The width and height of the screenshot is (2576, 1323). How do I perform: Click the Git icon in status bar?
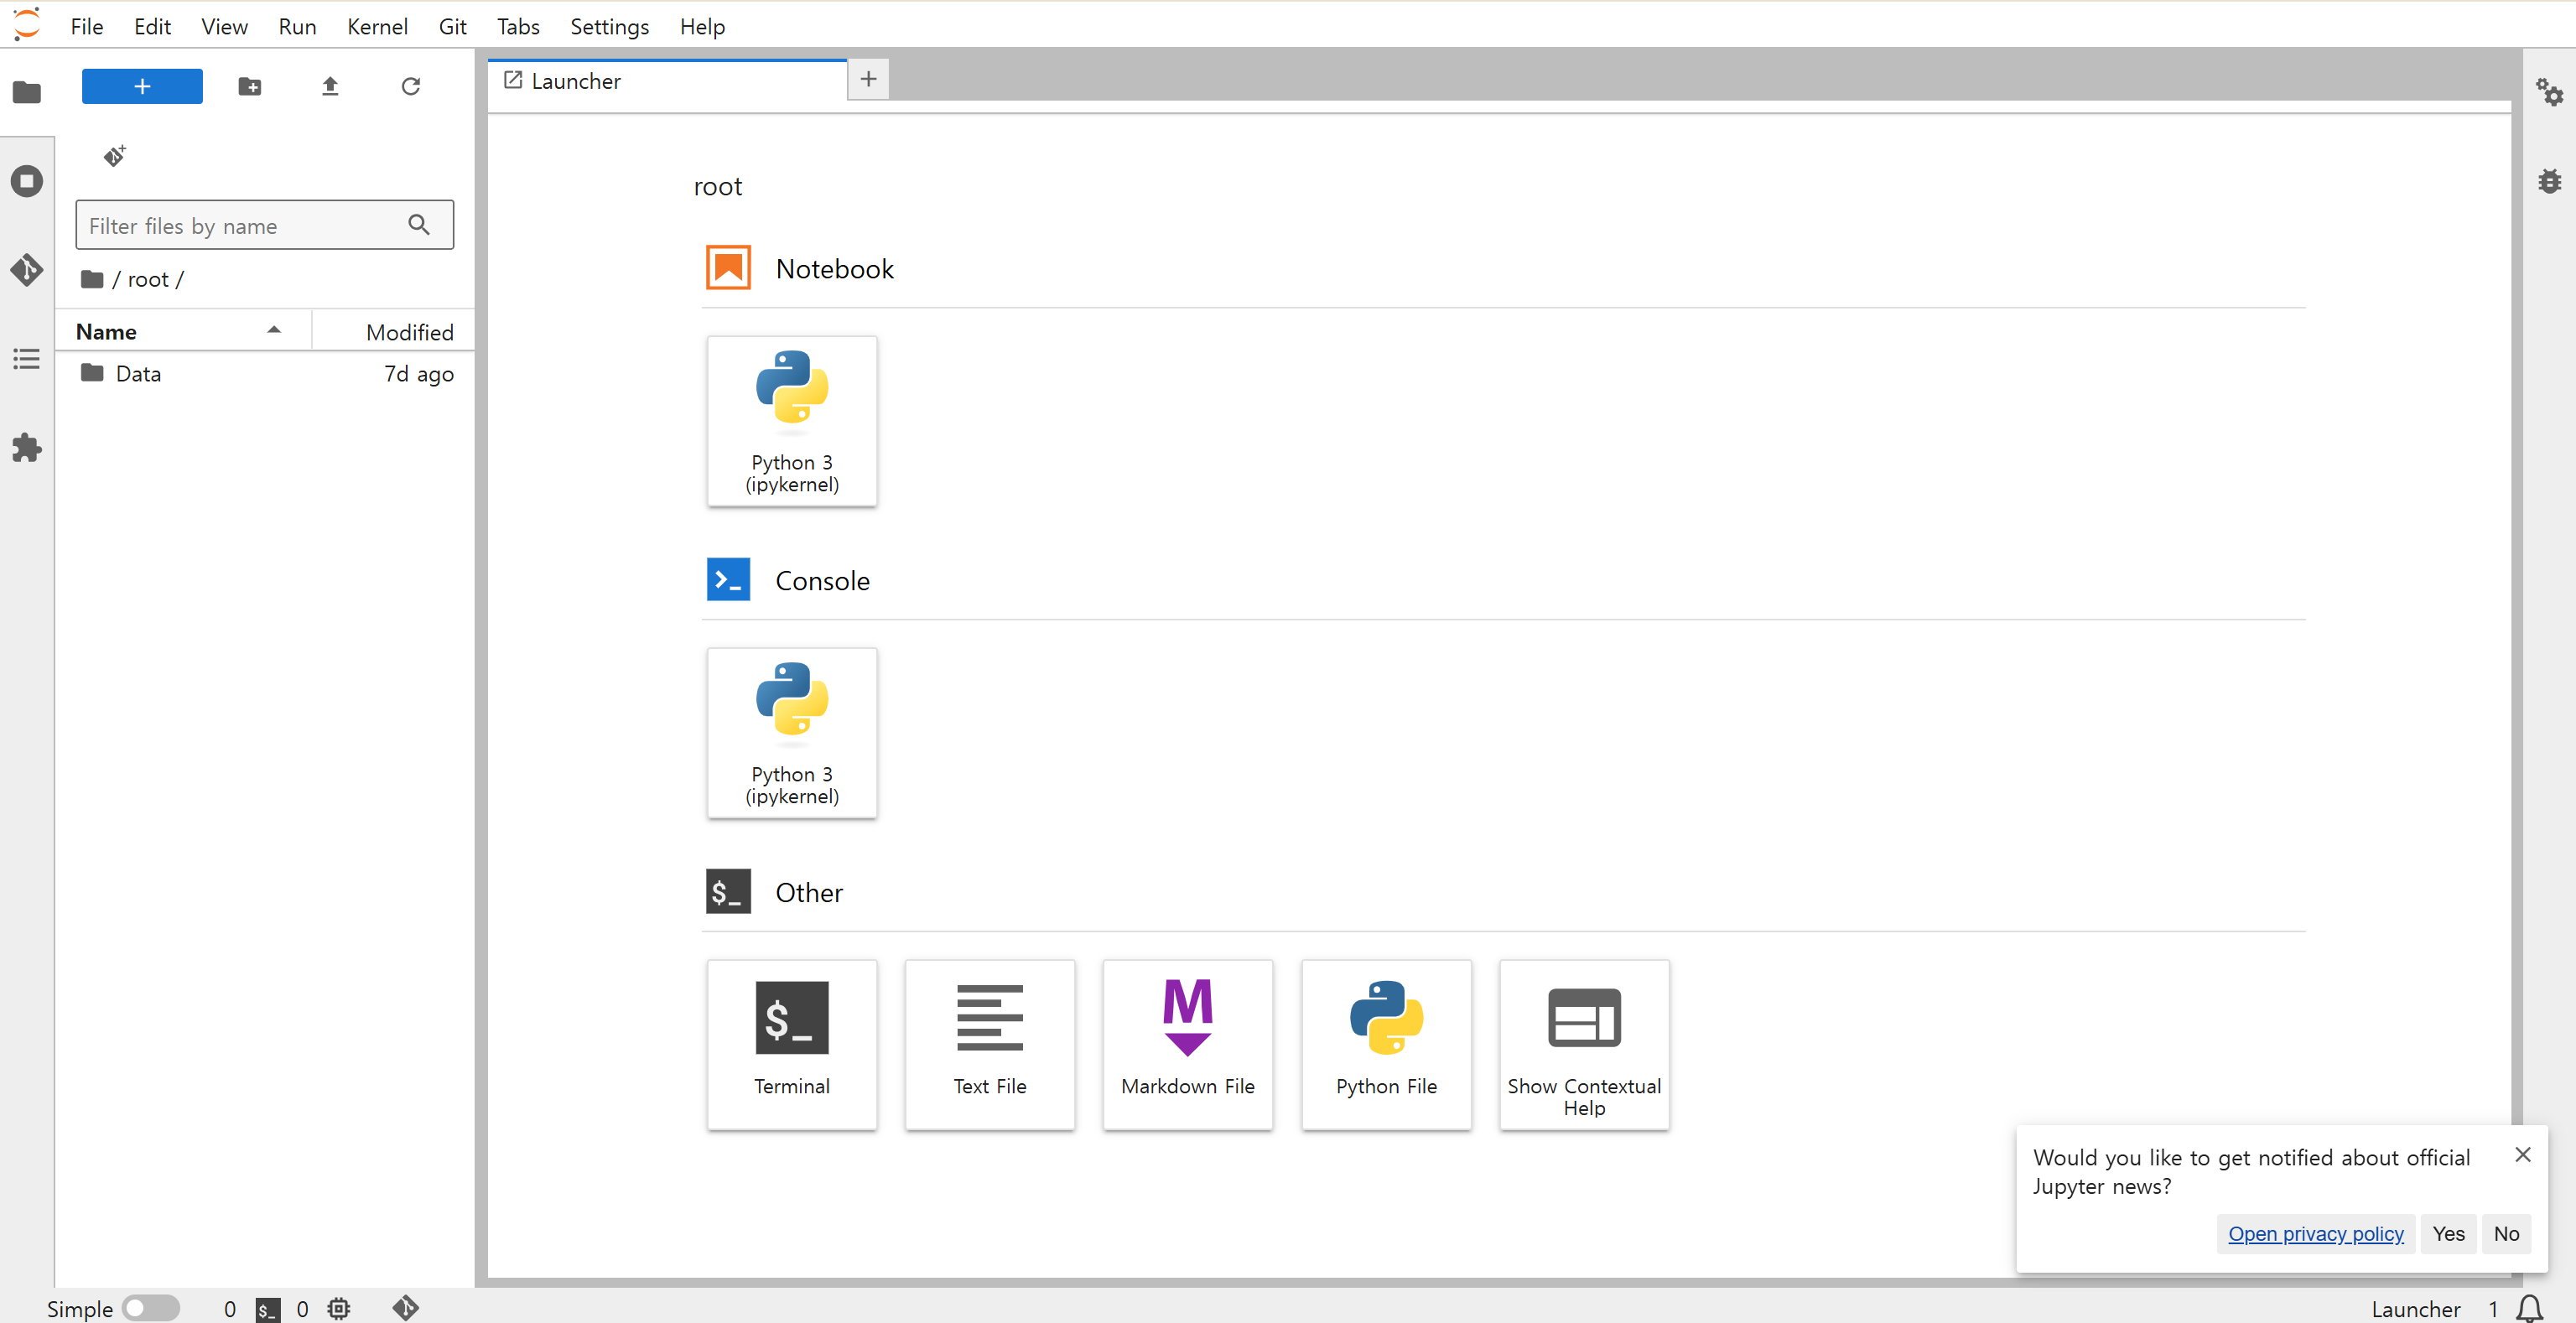click(x=405, y=1308)
